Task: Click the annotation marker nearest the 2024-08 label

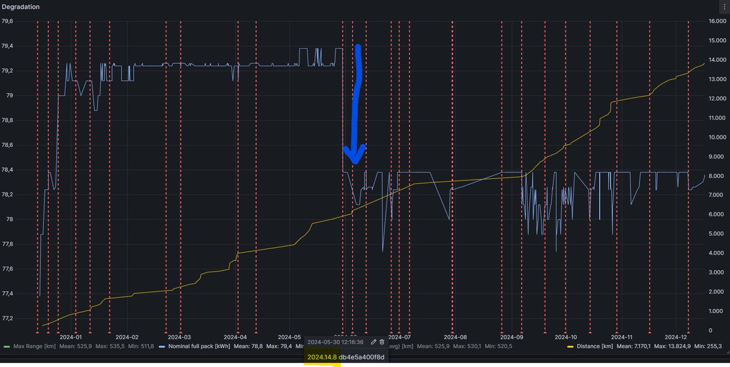Action: pos(453,332)
